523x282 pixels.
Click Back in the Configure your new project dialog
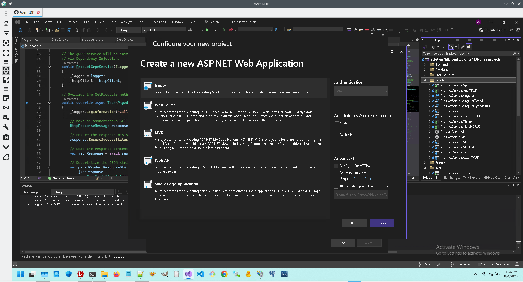(343, 243)
